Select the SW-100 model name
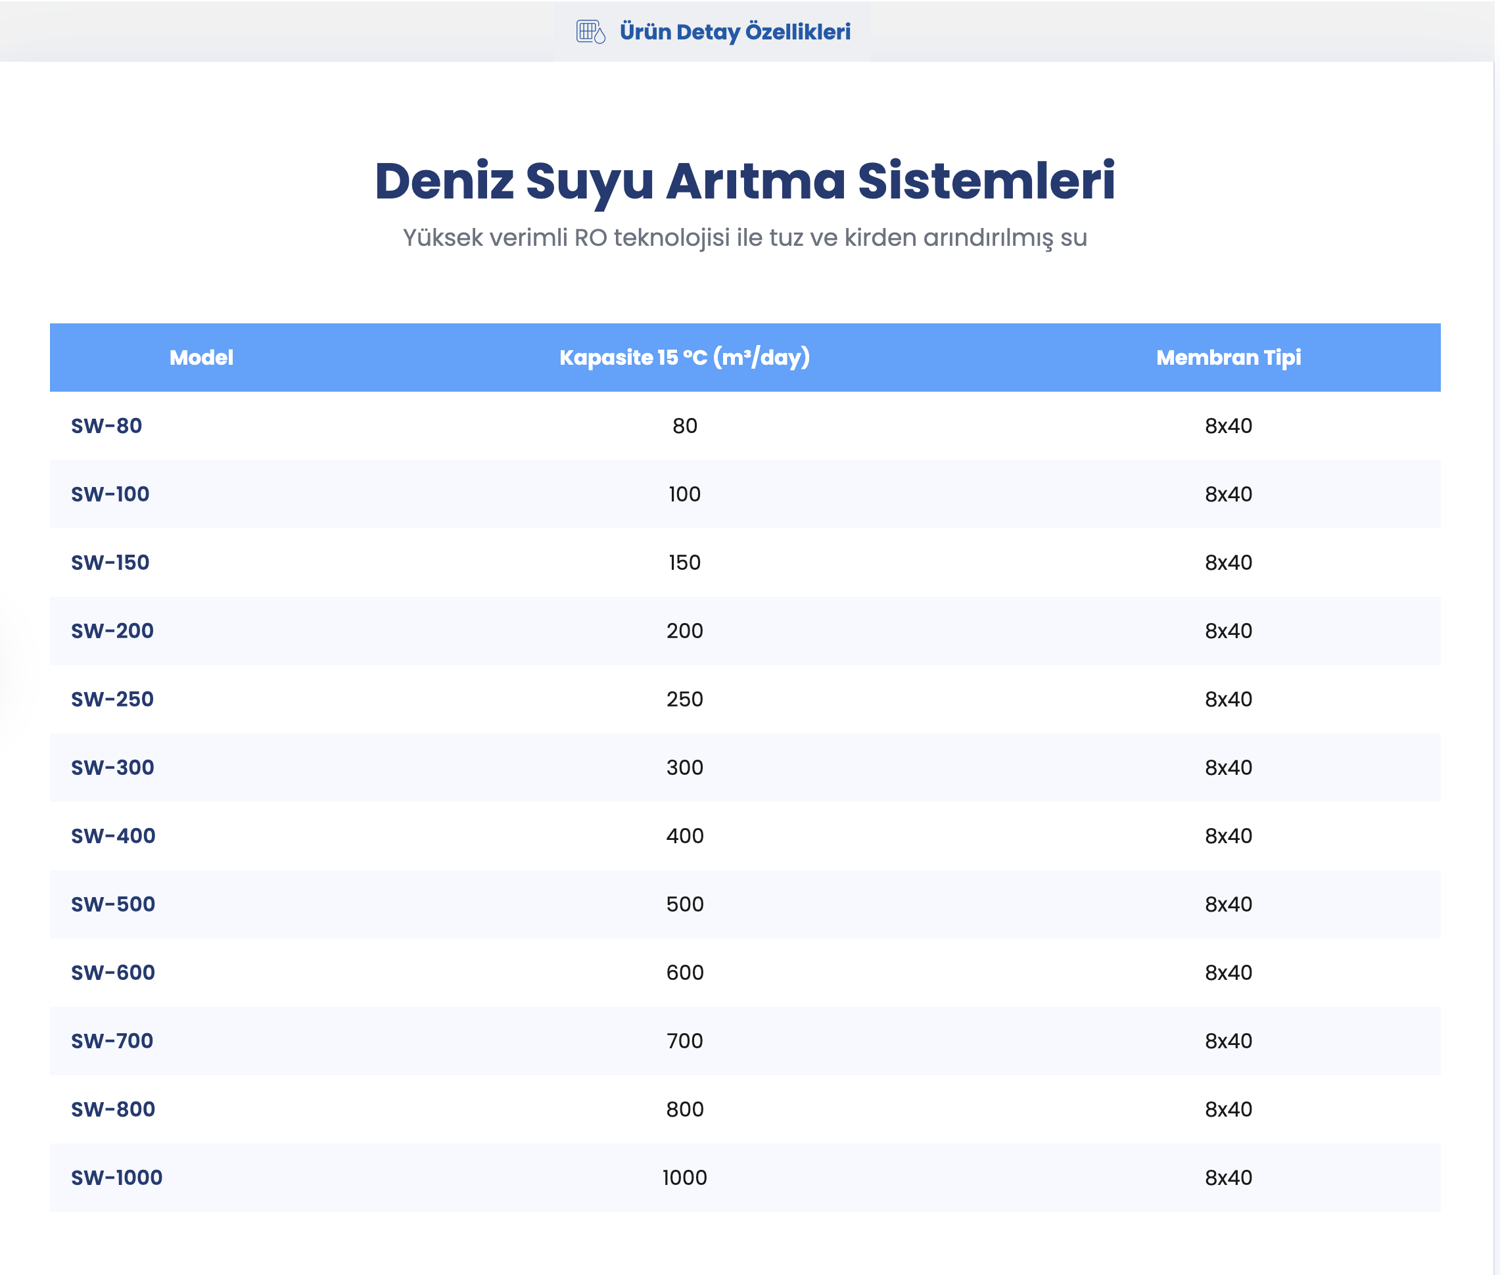Image resolution: width=1500 pixels, height=1275 pixels. pyautogui.click(x=110, y=494)
